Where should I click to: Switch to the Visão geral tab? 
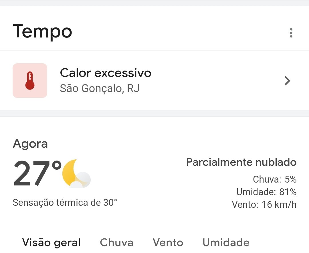point(51,242)
